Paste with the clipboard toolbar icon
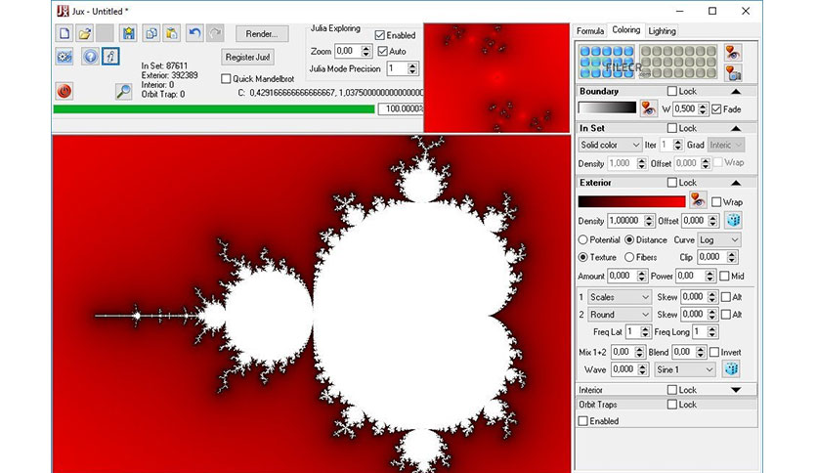 [171, 34]
